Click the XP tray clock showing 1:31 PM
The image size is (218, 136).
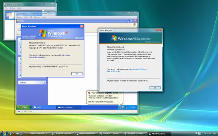point(132,108)
